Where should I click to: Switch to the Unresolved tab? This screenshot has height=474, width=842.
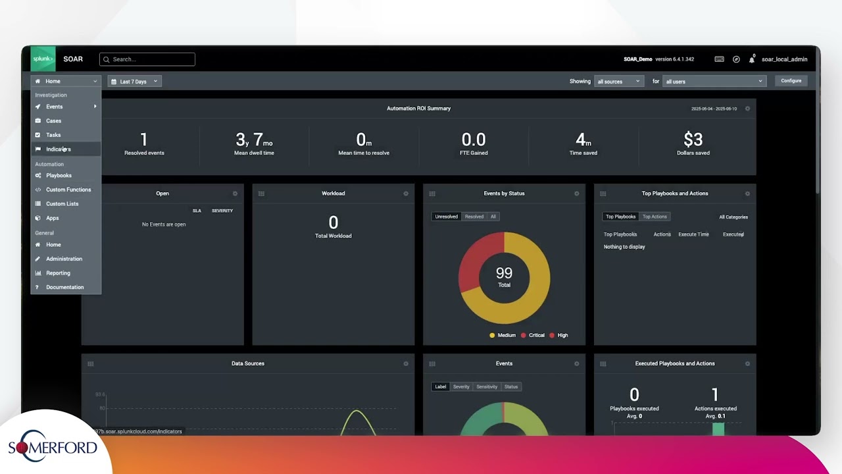[446, 217]
